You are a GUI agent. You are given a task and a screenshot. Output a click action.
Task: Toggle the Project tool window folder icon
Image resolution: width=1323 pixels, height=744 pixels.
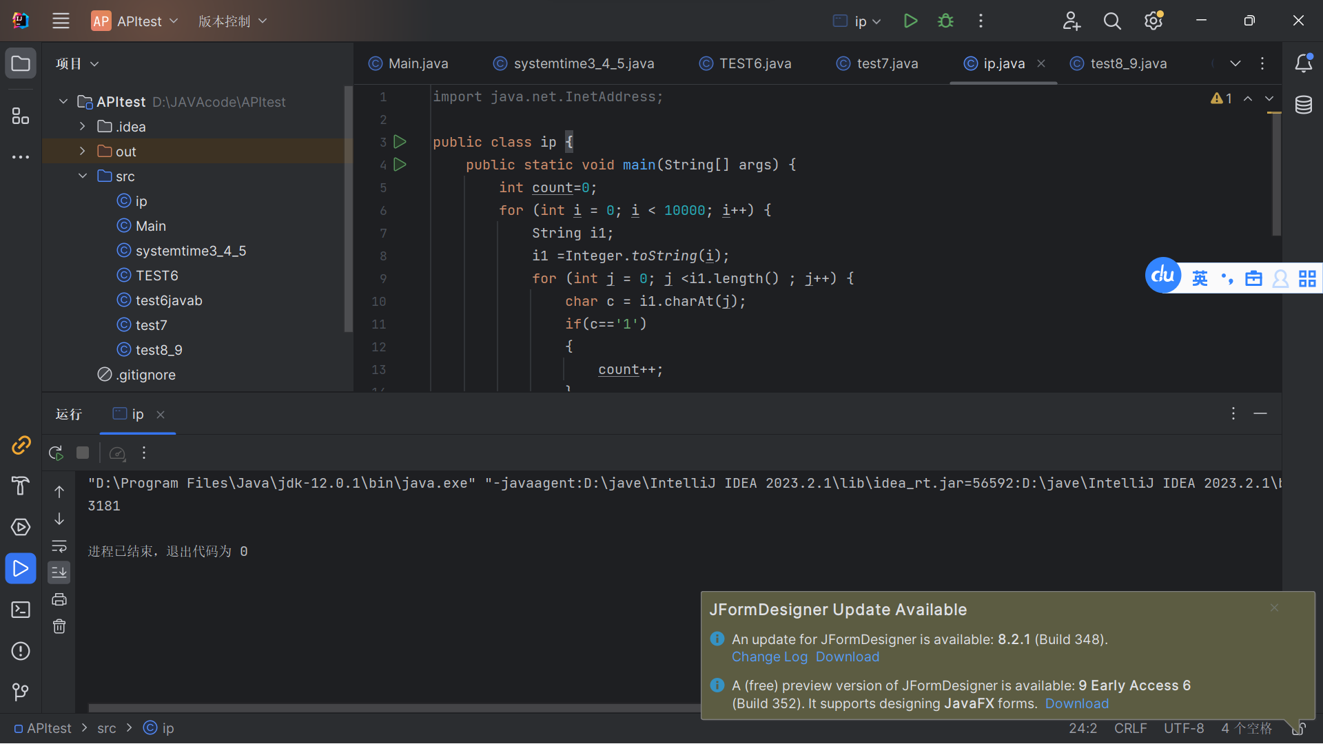pos(21,63)
